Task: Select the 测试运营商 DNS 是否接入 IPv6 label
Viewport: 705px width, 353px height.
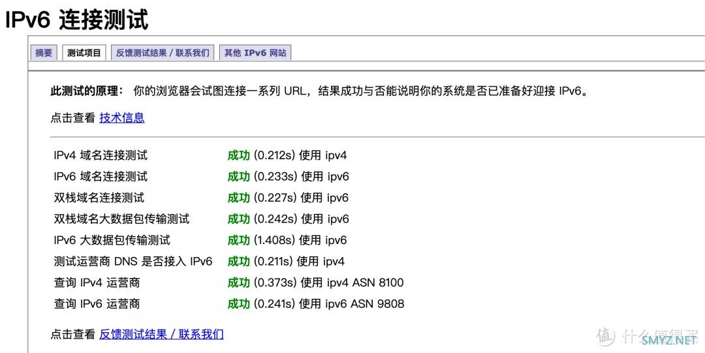Action: pos(133,261)
